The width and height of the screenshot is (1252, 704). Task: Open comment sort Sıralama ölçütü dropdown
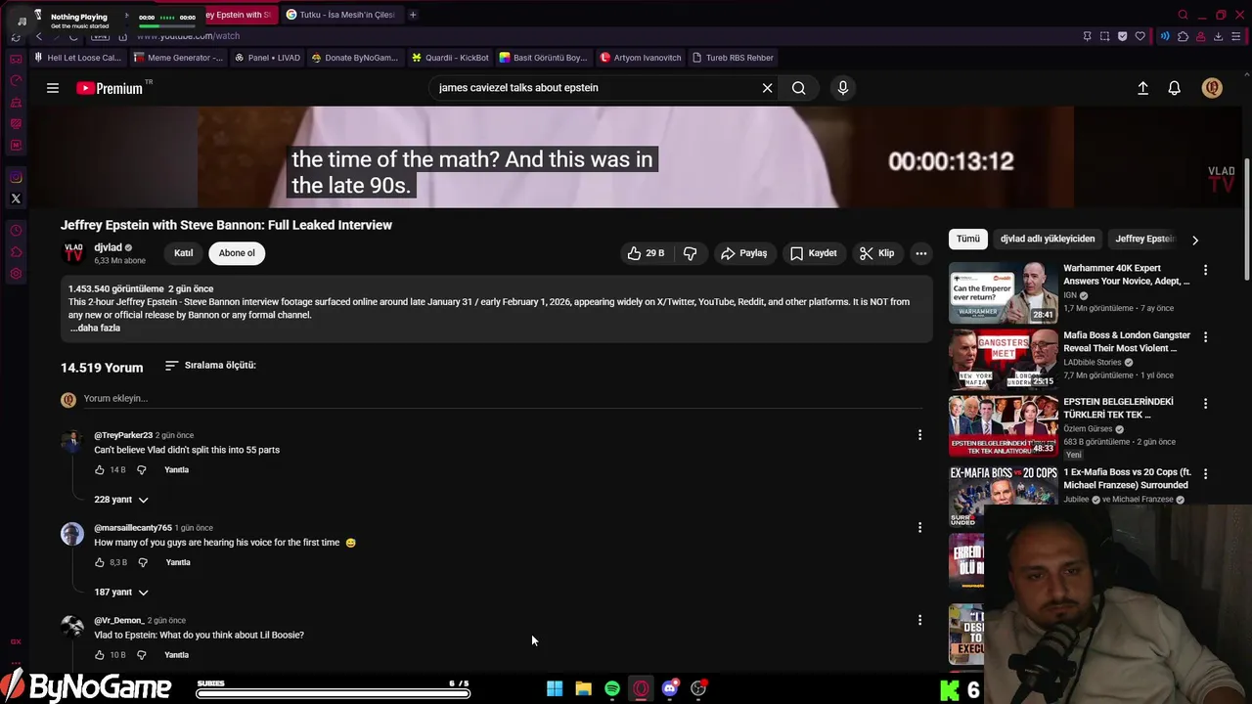click(x=210, y=366)
